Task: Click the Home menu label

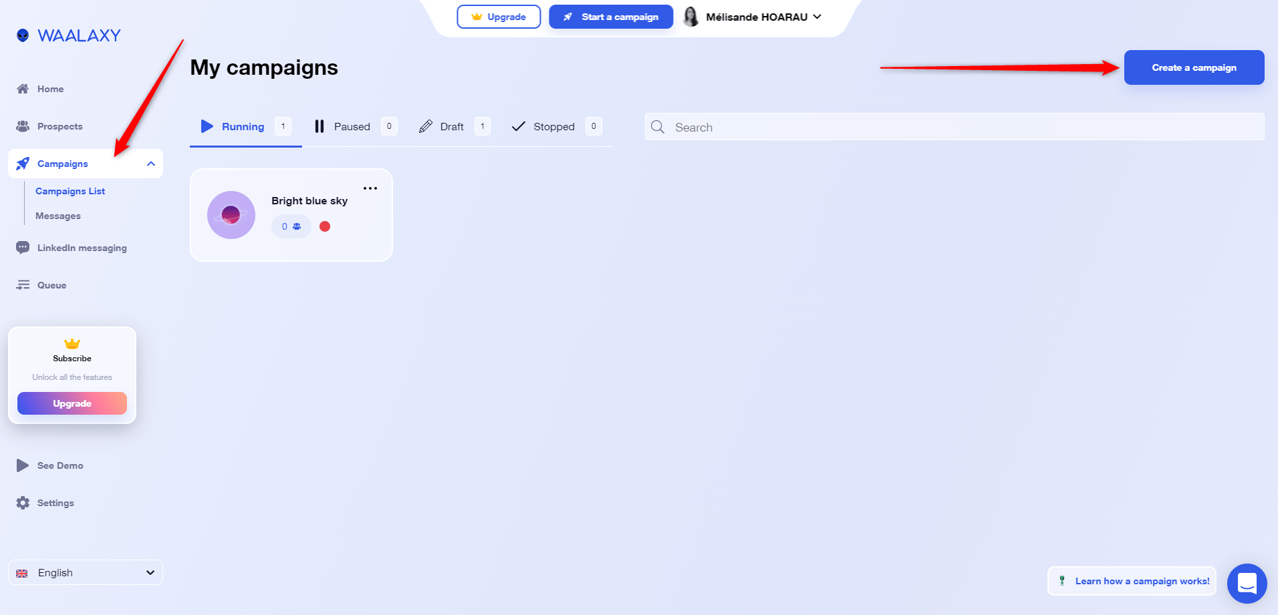Action: click(x=51, y=89)
